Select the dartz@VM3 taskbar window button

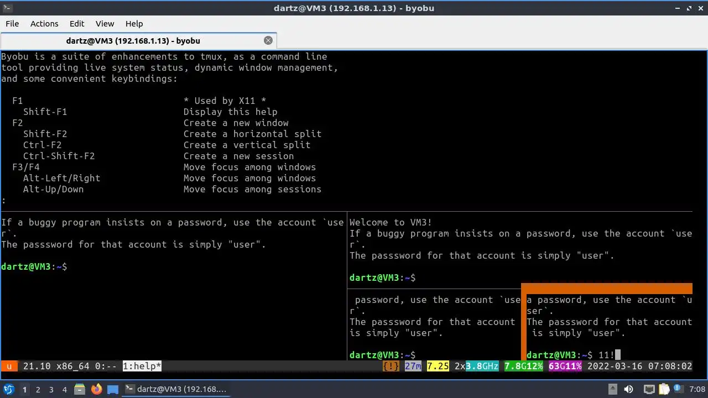[177, 389]
